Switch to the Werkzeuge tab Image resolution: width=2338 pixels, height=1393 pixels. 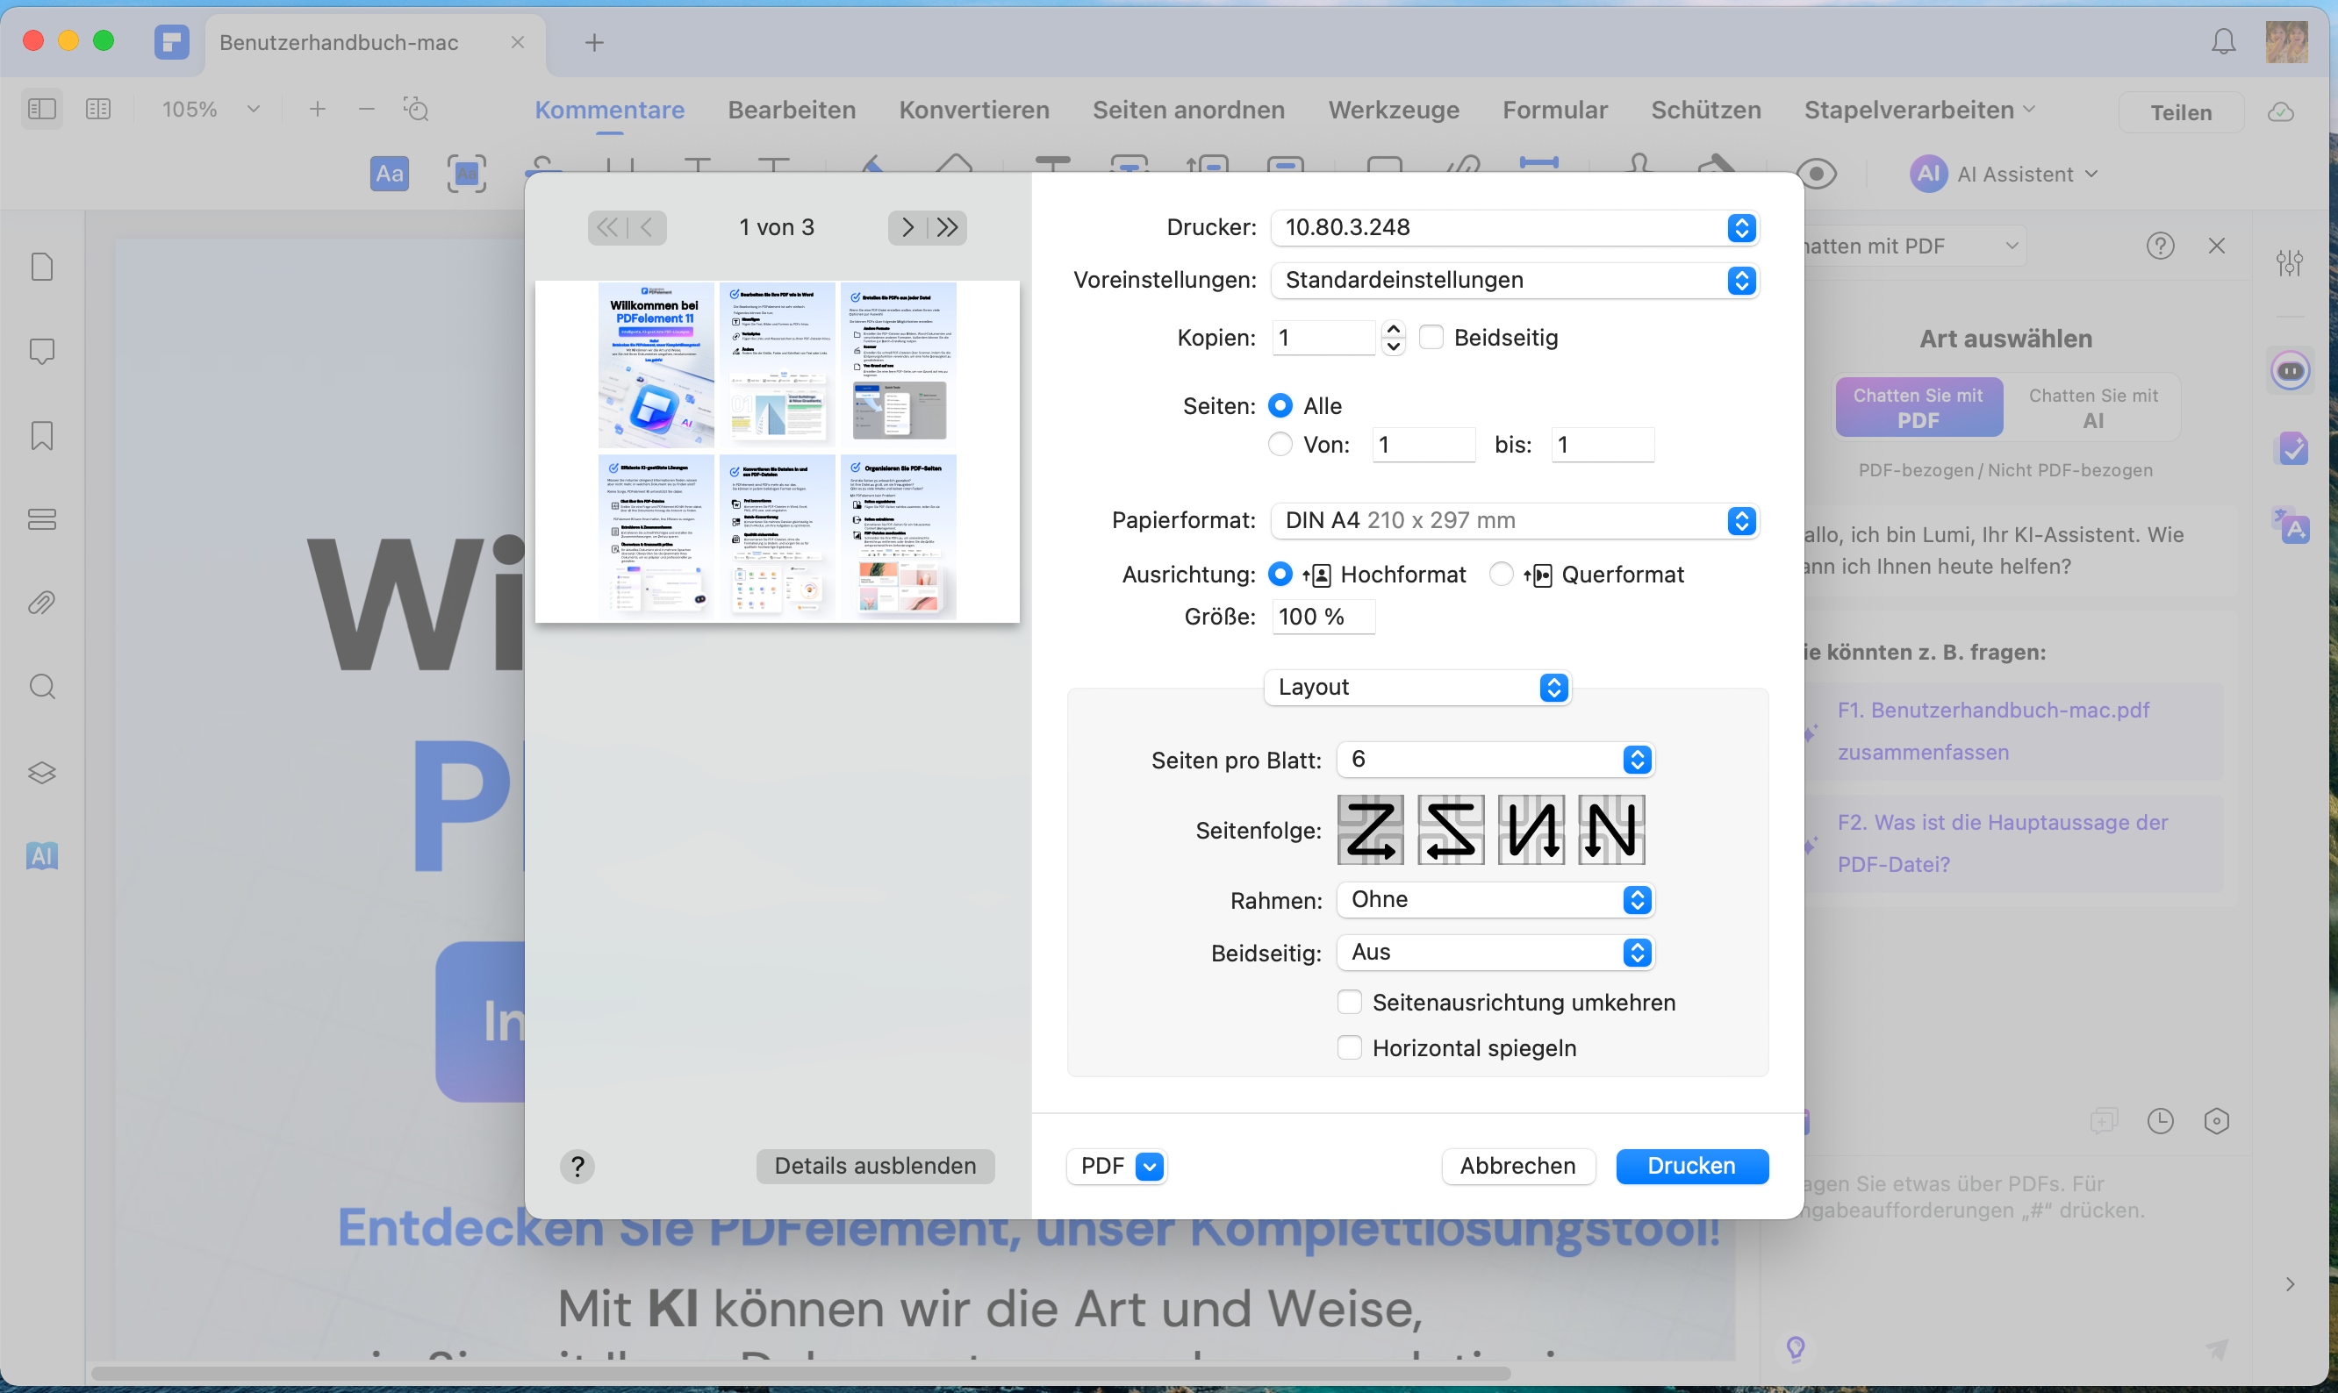[1394, 110]
